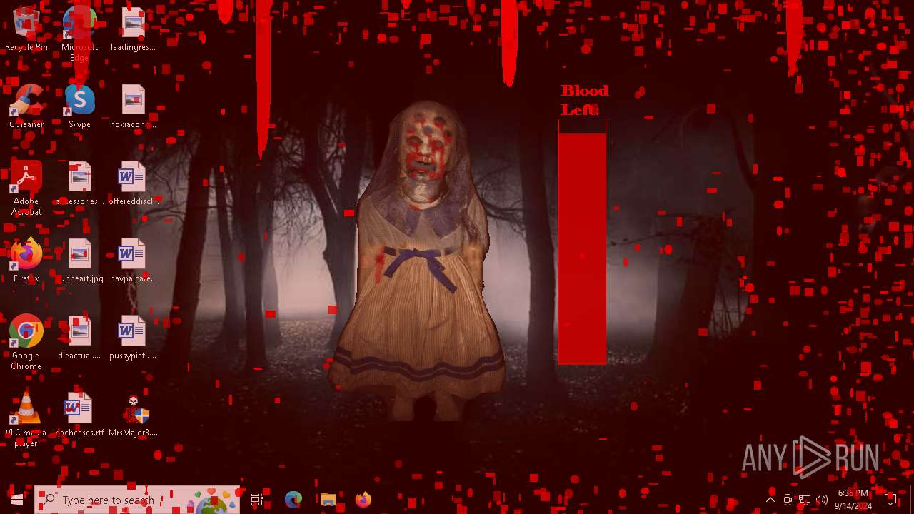Screen dimensions: 914x514
Task: Open the Windows Start menu
Action: coord(17,500)
